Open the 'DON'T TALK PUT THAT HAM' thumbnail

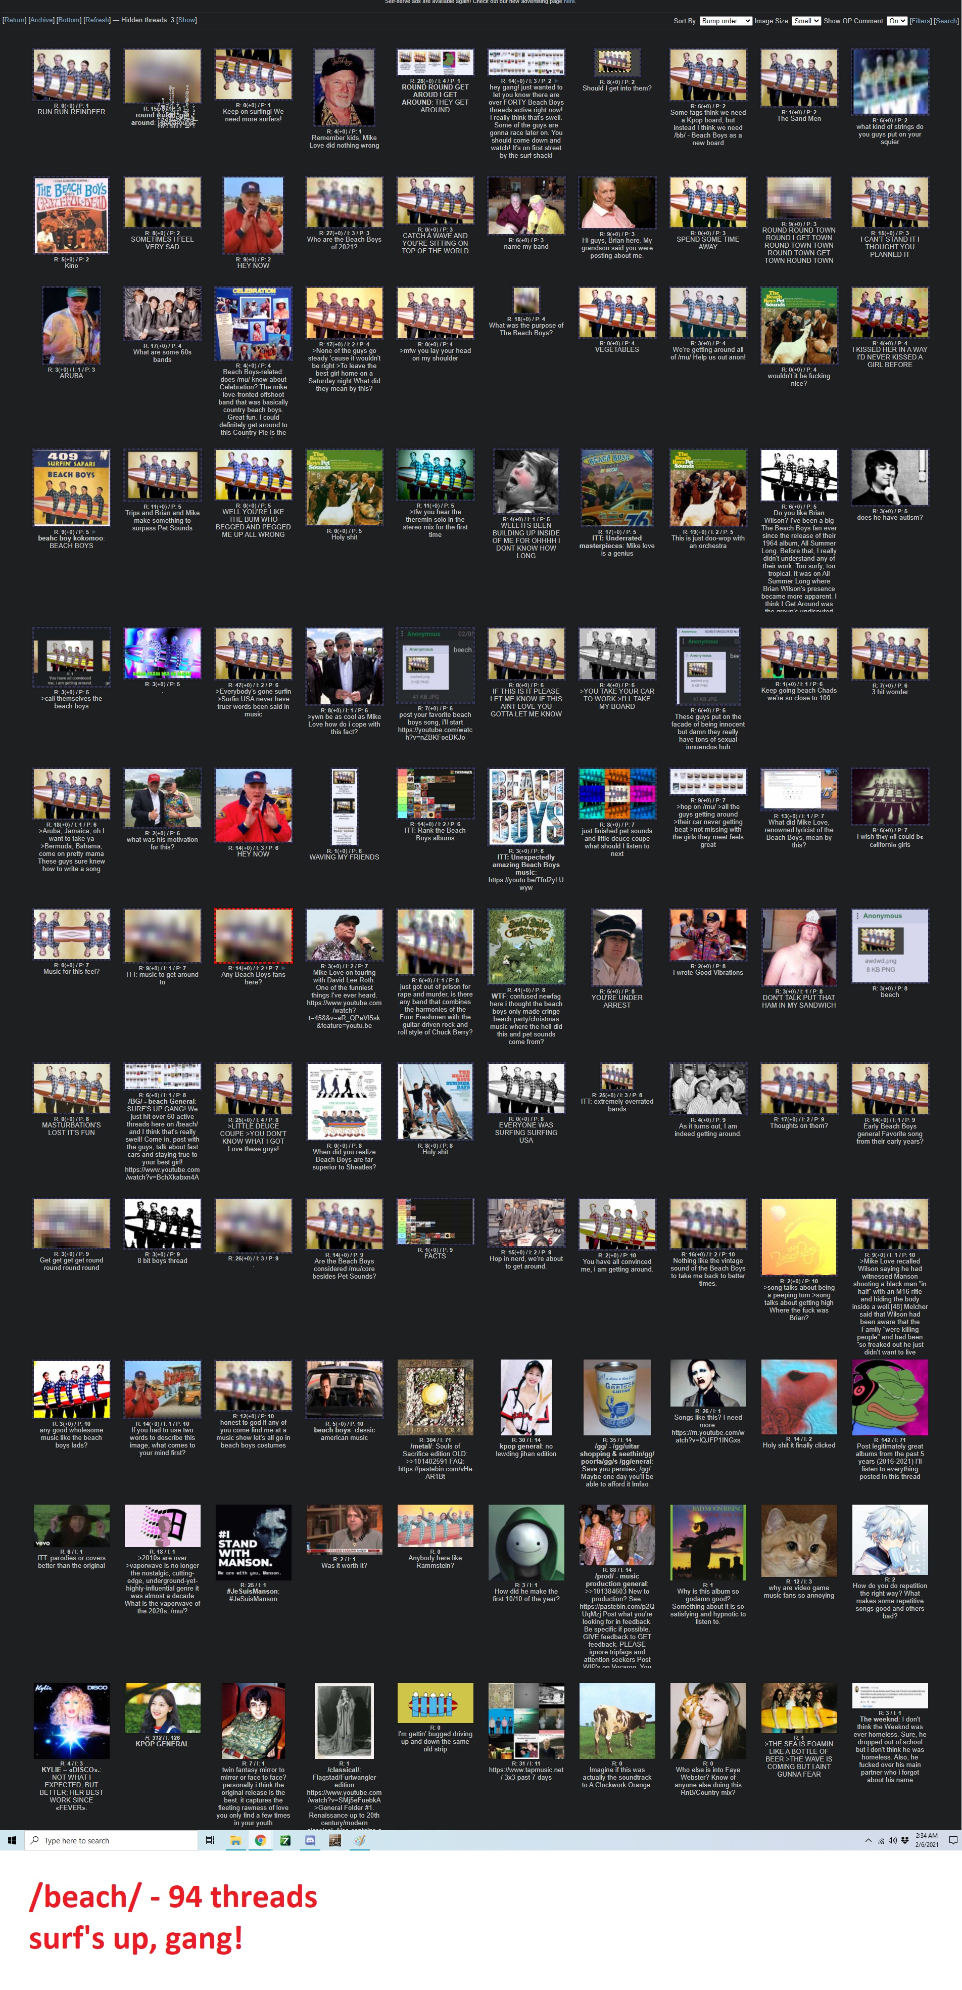tap(799, 947)
